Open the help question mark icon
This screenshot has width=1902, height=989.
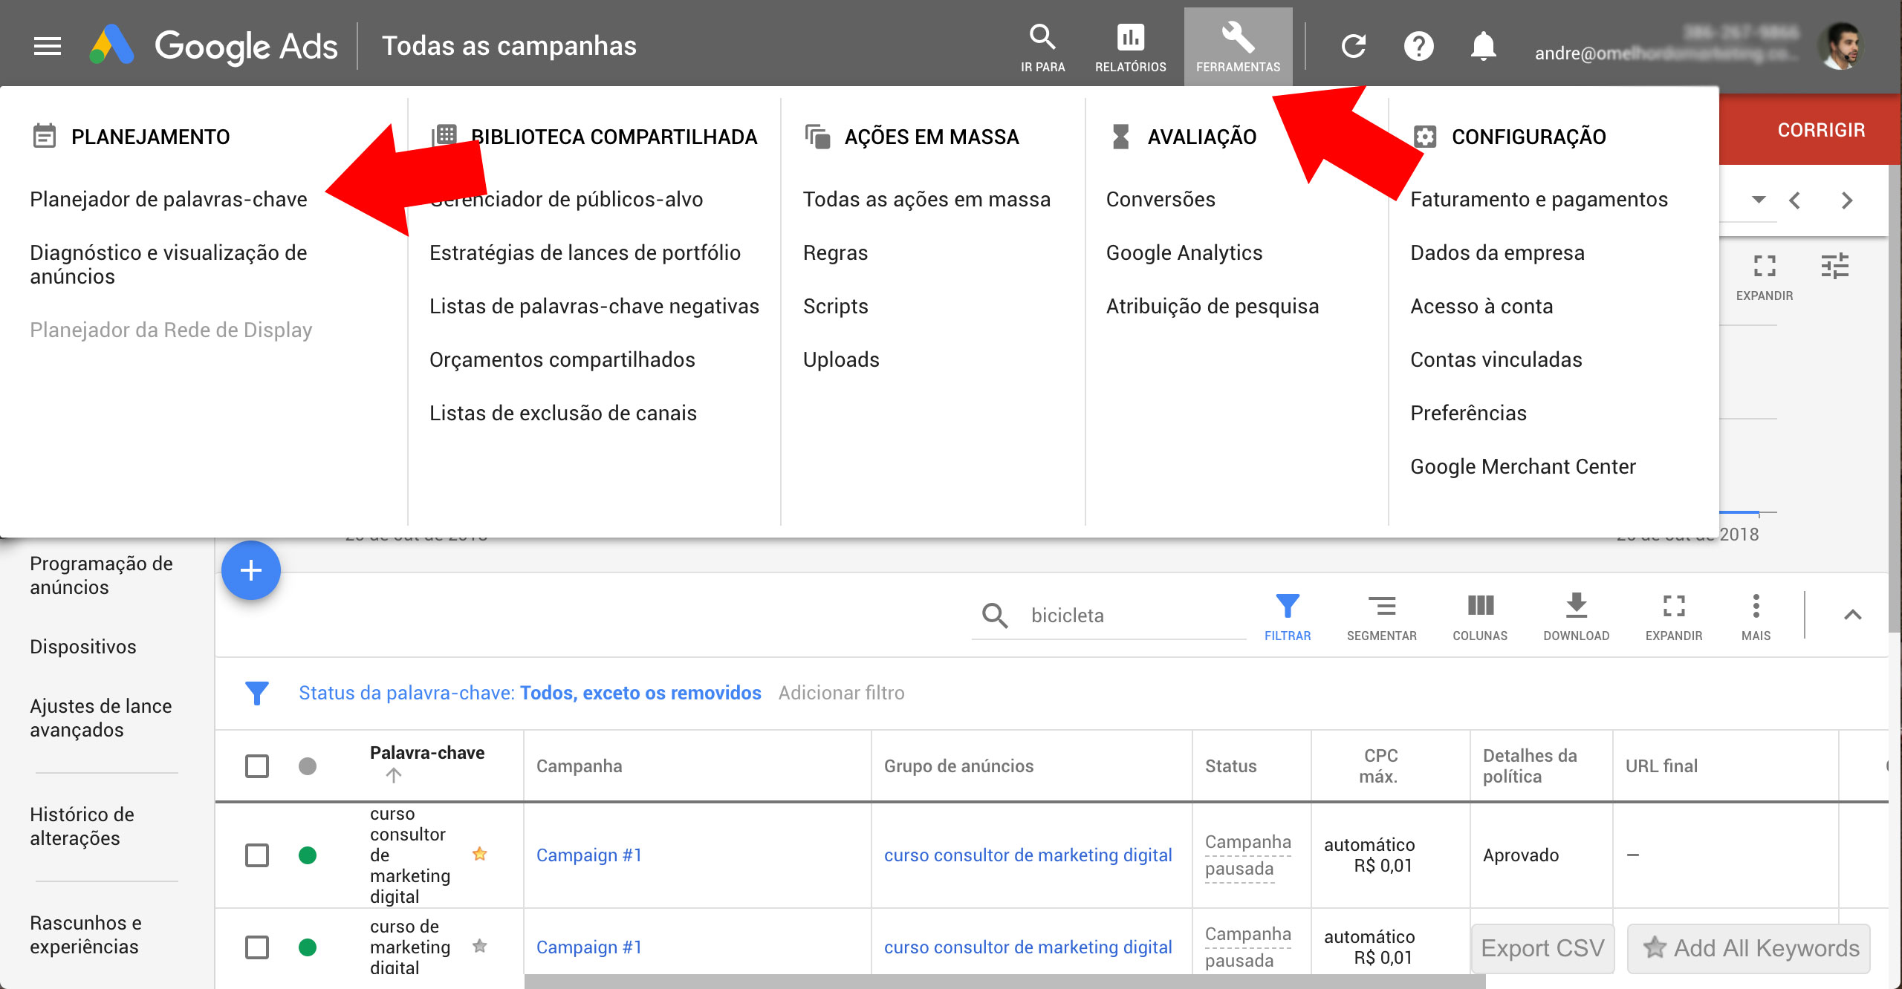pos(1418,46)
